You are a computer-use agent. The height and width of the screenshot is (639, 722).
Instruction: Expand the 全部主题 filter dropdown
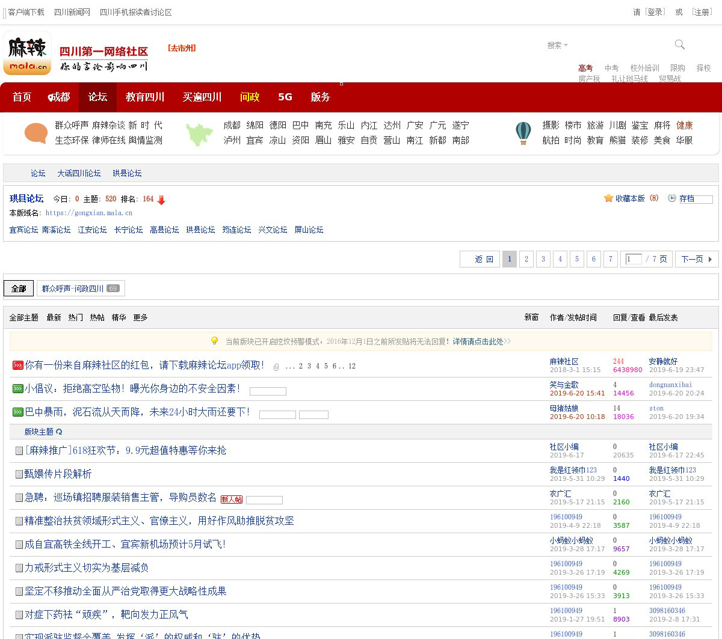tap(23, 317)
